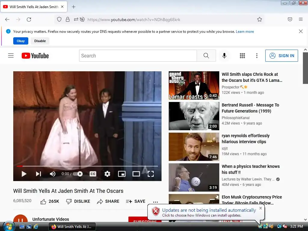Enable miniplayer mode
This screenshot has height=231, width=308.
[122, 174]
